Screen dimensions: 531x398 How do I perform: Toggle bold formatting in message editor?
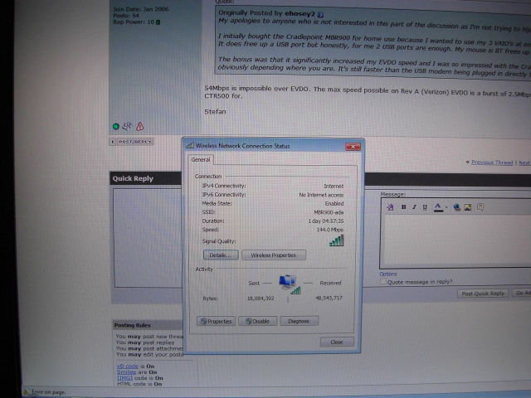[x=404, y=206]
